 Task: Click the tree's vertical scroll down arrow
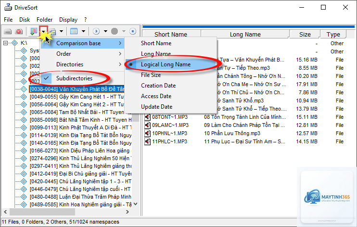coord(136,204)
